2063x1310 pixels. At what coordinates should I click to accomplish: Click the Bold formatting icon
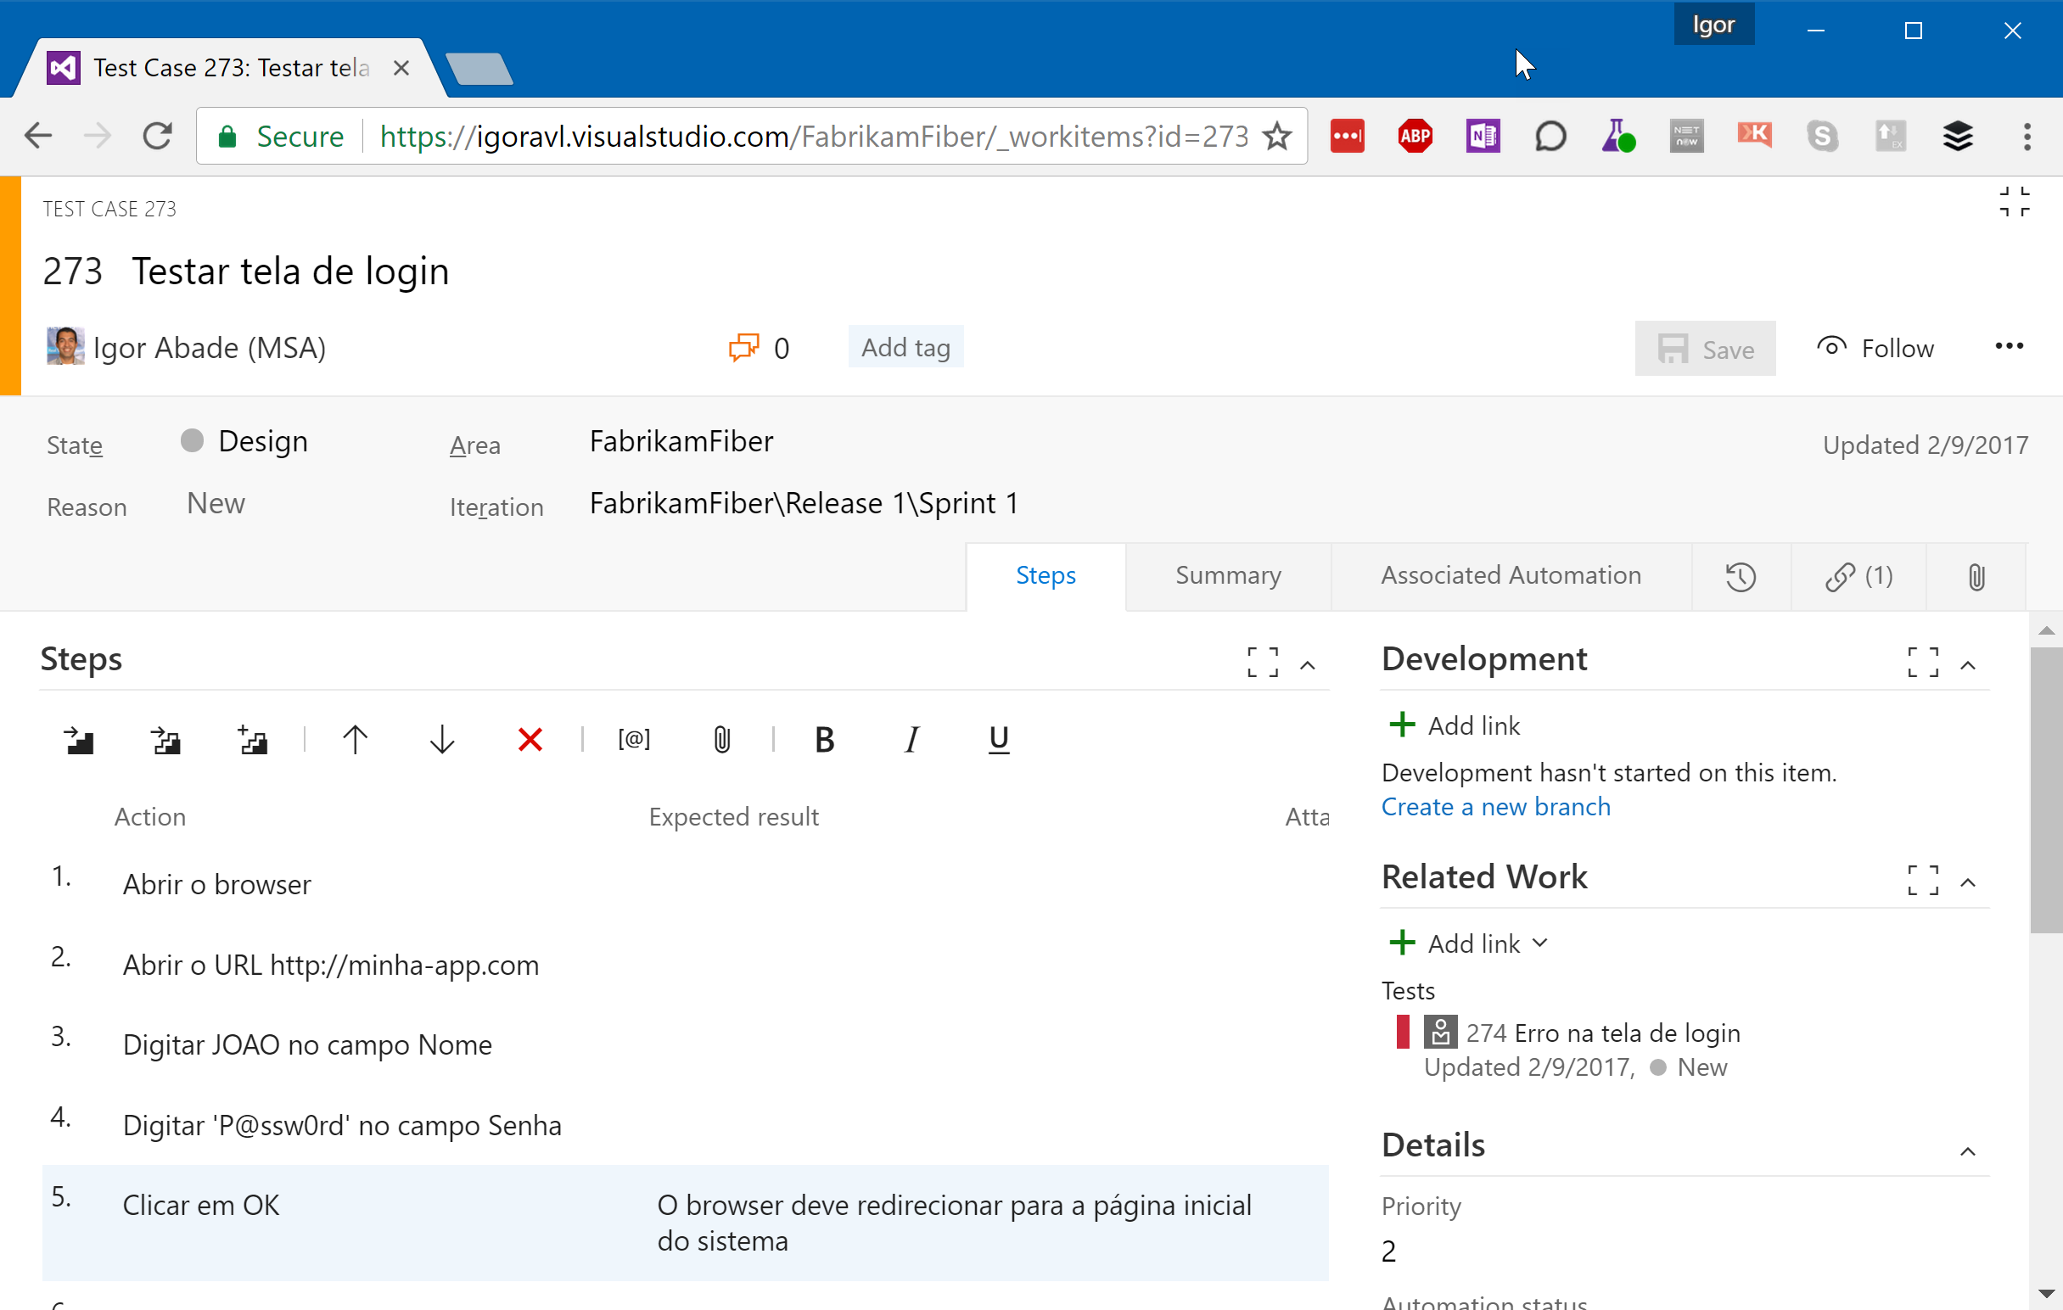coord(824,738)
